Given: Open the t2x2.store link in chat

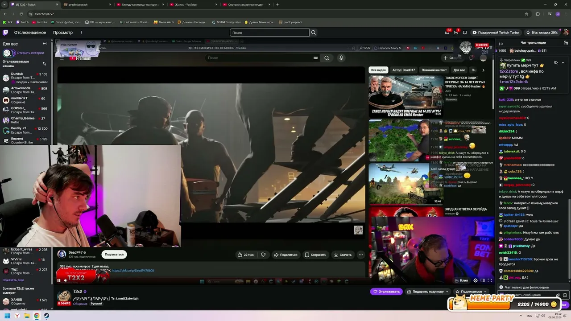Looking at the screenshot, I should tap(509, 71).
